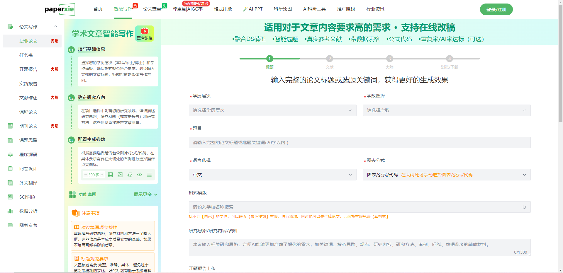Open the 语言选择 dropdown showing 中文
Screen dimensions: 563x273
272,175
